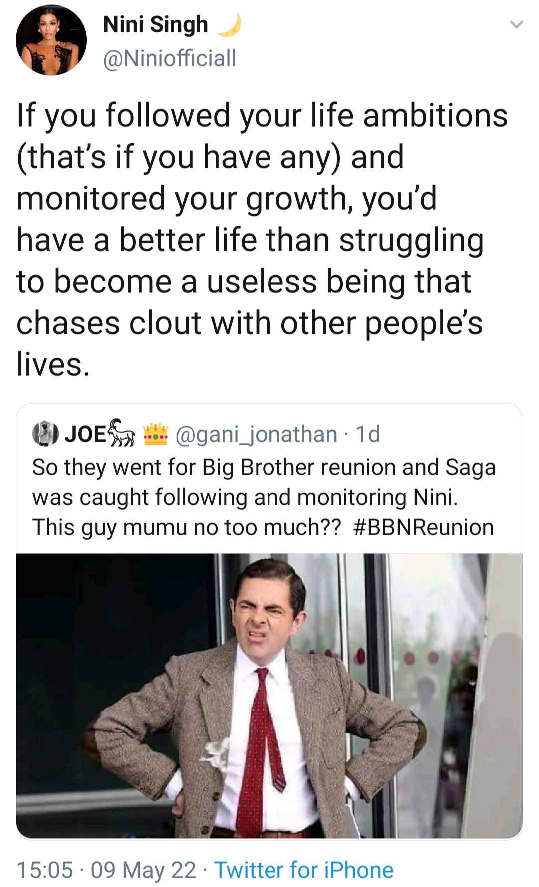The image size is (539, 887).
Task: Click the Nini Singh display name
Action: click(155, 24)
